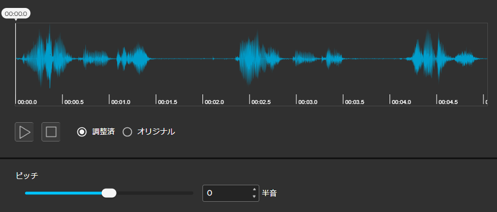Image resolution: width=497 pixels, height=212 pixels.
Task: Click the blue filled part of pitch slider
Action: pyautogui.click(x=63, y=193)
